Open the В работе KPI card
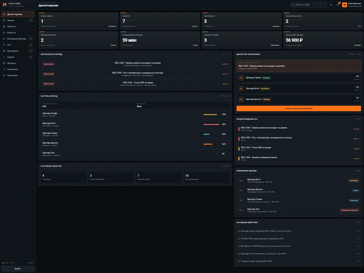Image resolution: width=364 pixels, height=273 pixels. click(x=160, y=21)
